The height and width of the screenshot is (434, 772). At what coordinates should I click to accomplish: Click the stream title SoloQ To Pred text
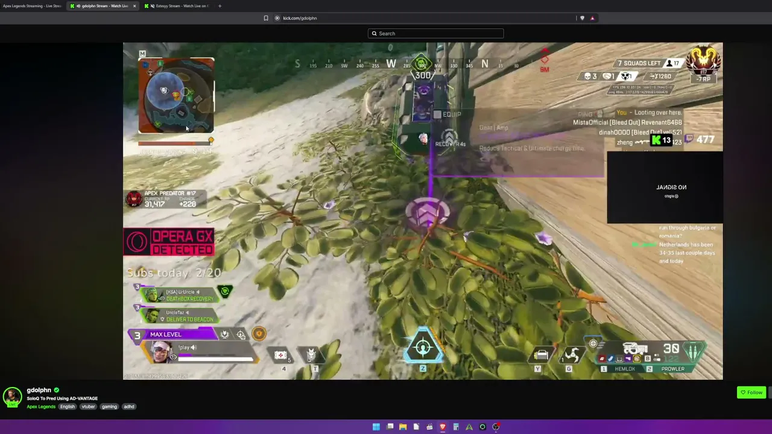coord(62,398)
